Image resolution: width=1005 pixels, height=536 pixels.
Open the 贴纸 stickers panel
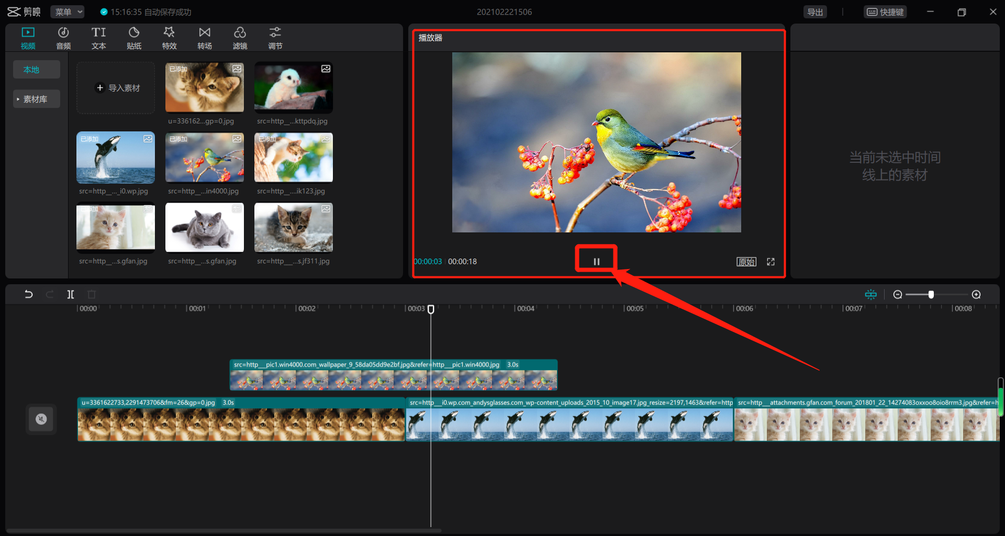134,38
